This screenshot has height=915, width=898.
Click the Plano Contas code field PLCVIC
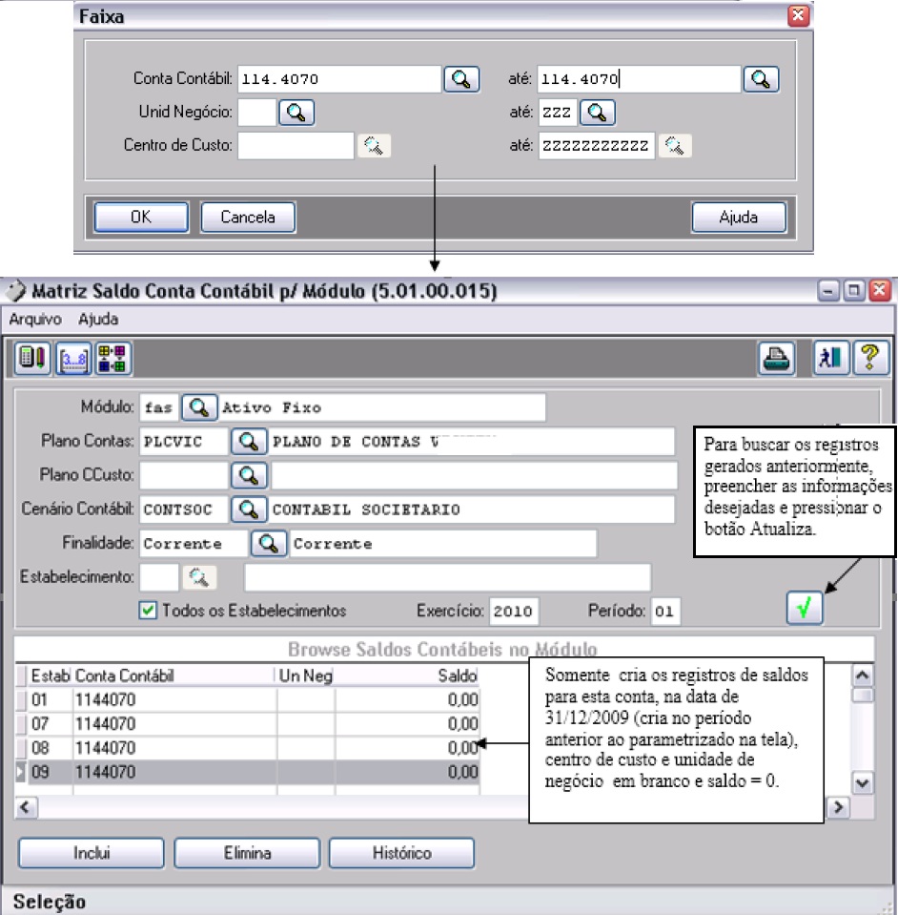click(184, 441)
